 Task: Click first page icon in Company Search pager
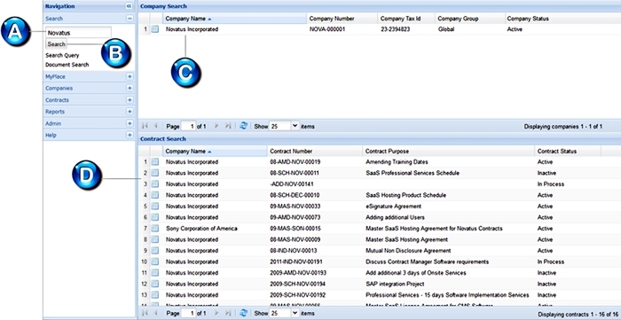coord(145,126)
